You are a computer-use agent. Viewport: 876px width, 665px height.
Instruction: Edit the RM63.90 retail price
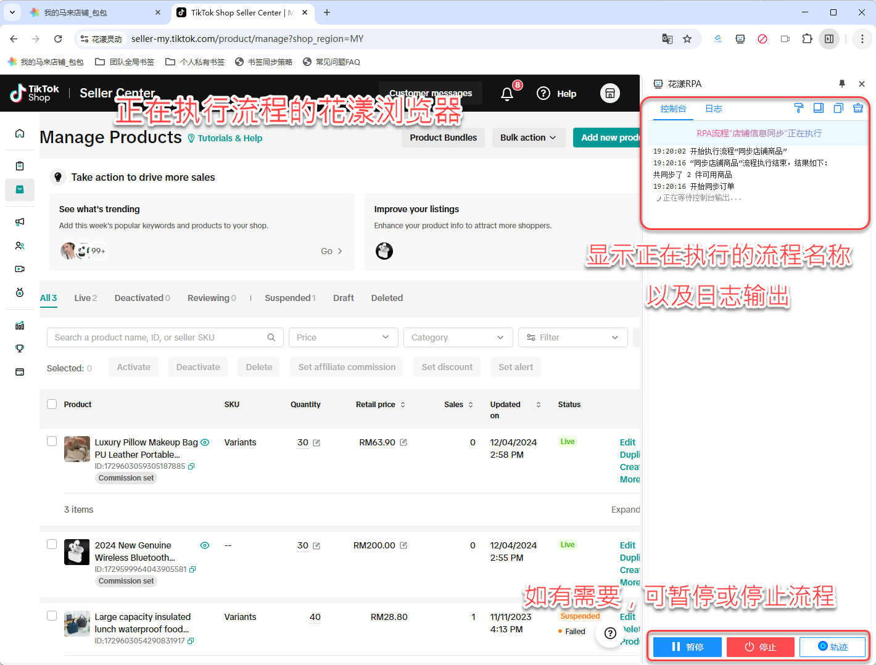pos(403,442)
